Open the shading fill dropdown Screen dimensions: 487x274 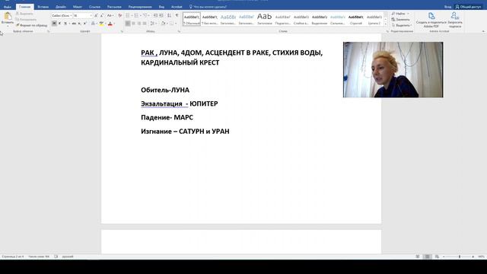point(164,24)
